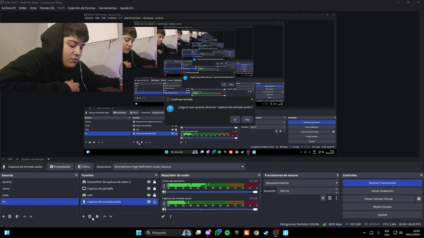The image size is (424, 238).
Task: Remove the current scene transition
Action: (x=330, y=198)
